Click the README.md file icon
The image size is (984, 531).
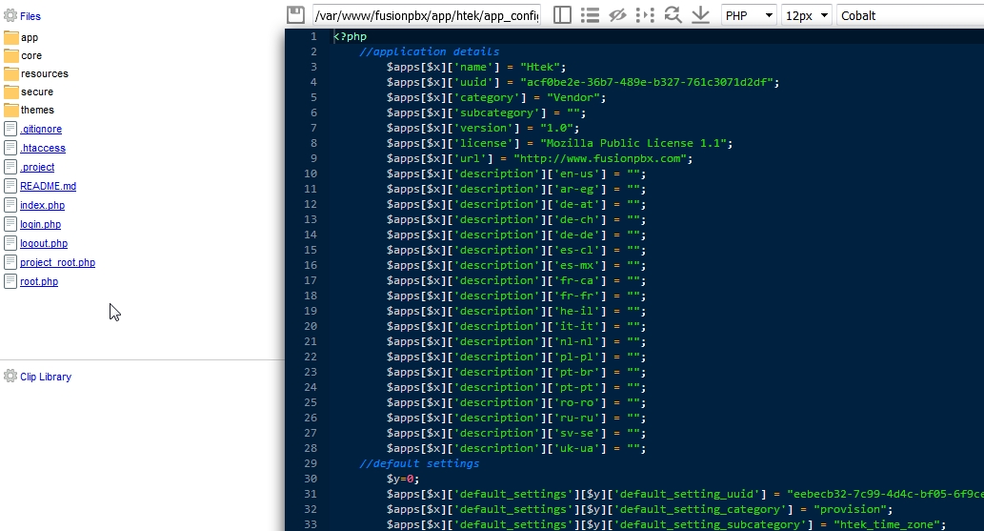(11, 186)
